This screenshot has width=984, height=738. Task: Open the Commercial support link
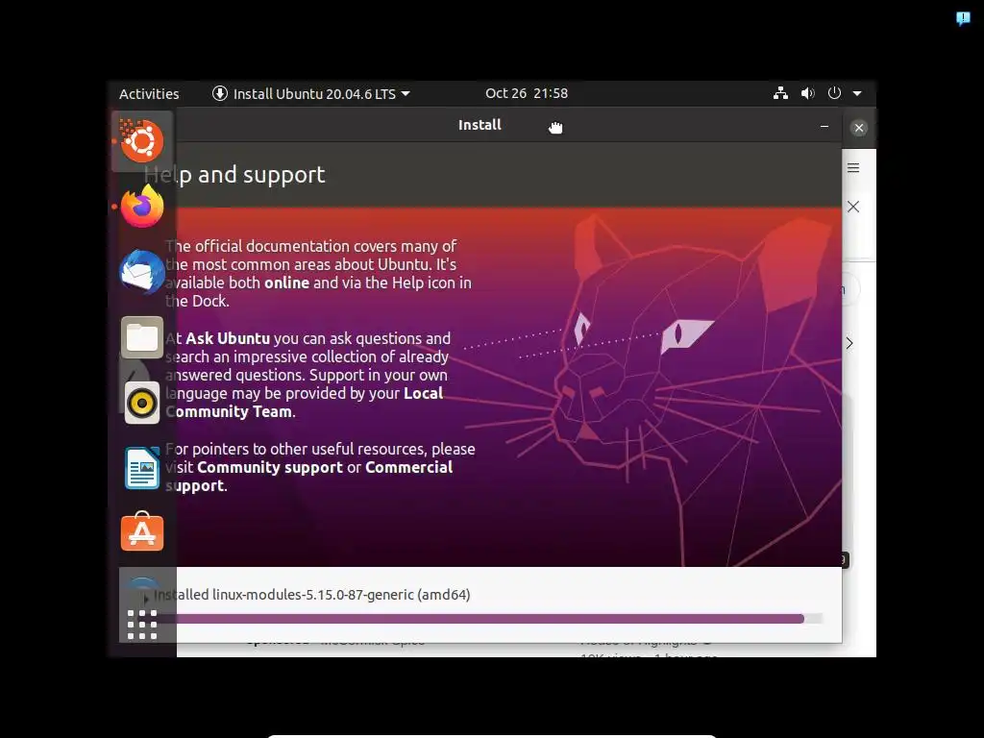pos(308,477)
